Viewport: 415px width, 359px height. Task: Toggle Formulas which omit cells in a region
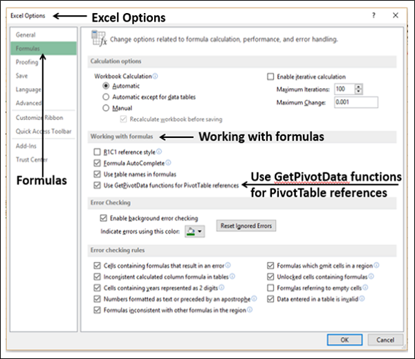tap(270, 265)
